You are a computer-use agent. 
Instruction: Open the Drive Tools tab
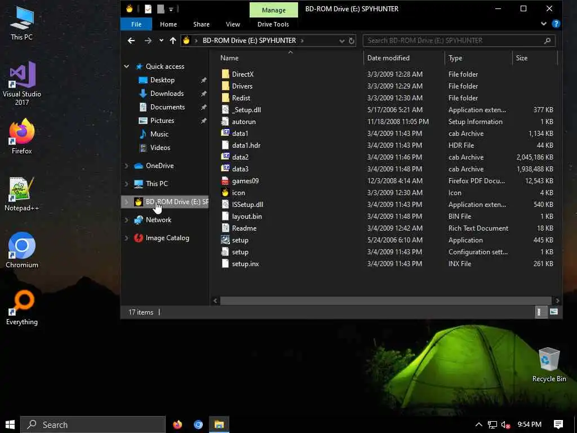(273, 24)
